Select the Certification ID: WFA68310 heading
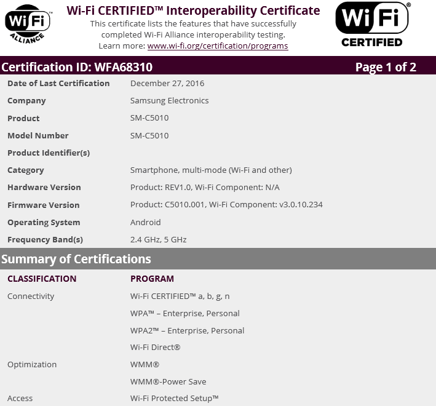 click(x=77, y=67)
